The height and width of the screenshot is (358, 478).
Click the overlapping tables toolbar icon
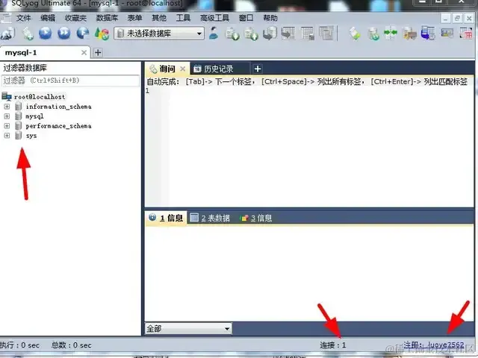point(326,33)
